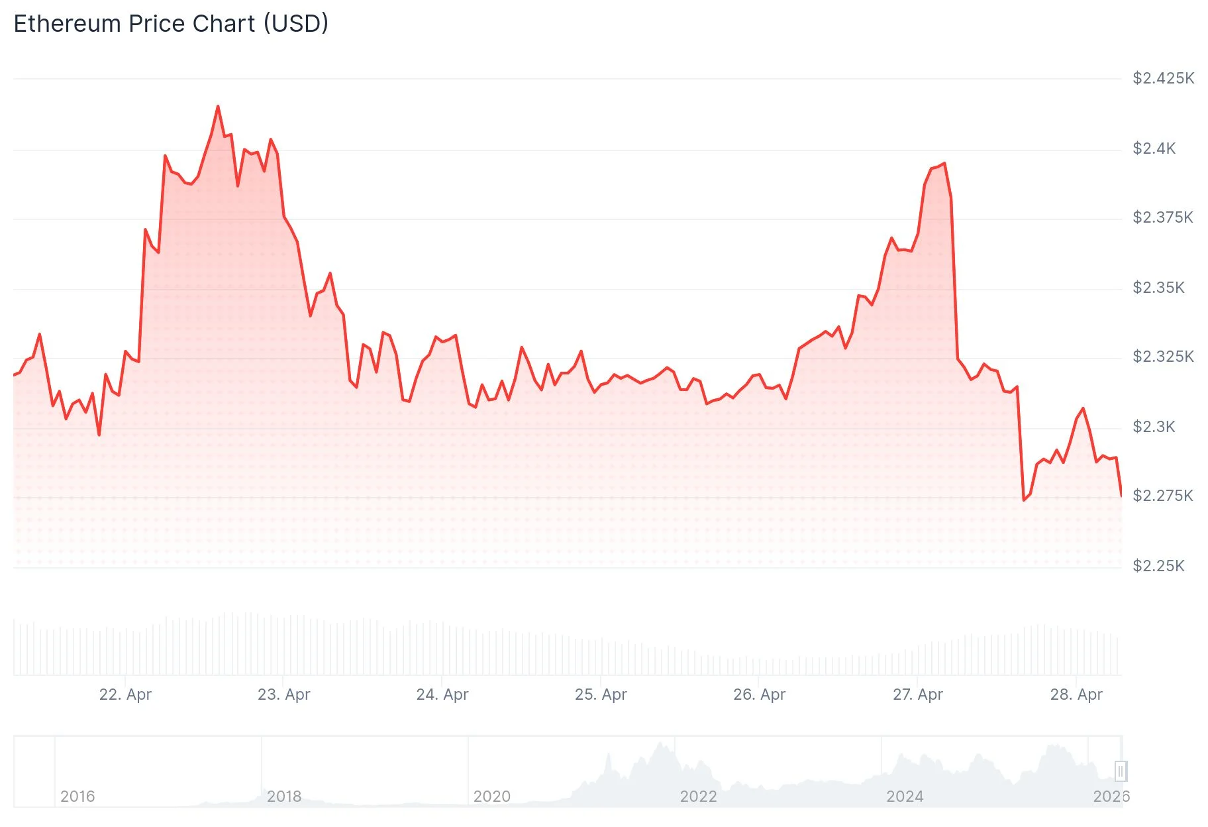Select 2024 in the range navigator
The image size is (1208, 827).
(x=905, y=796)
